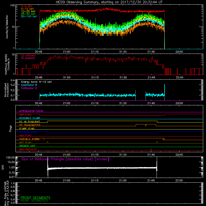
Task: Select the SC_IN_SUNLIGHT flag label
Action: [x=30, y=122]
